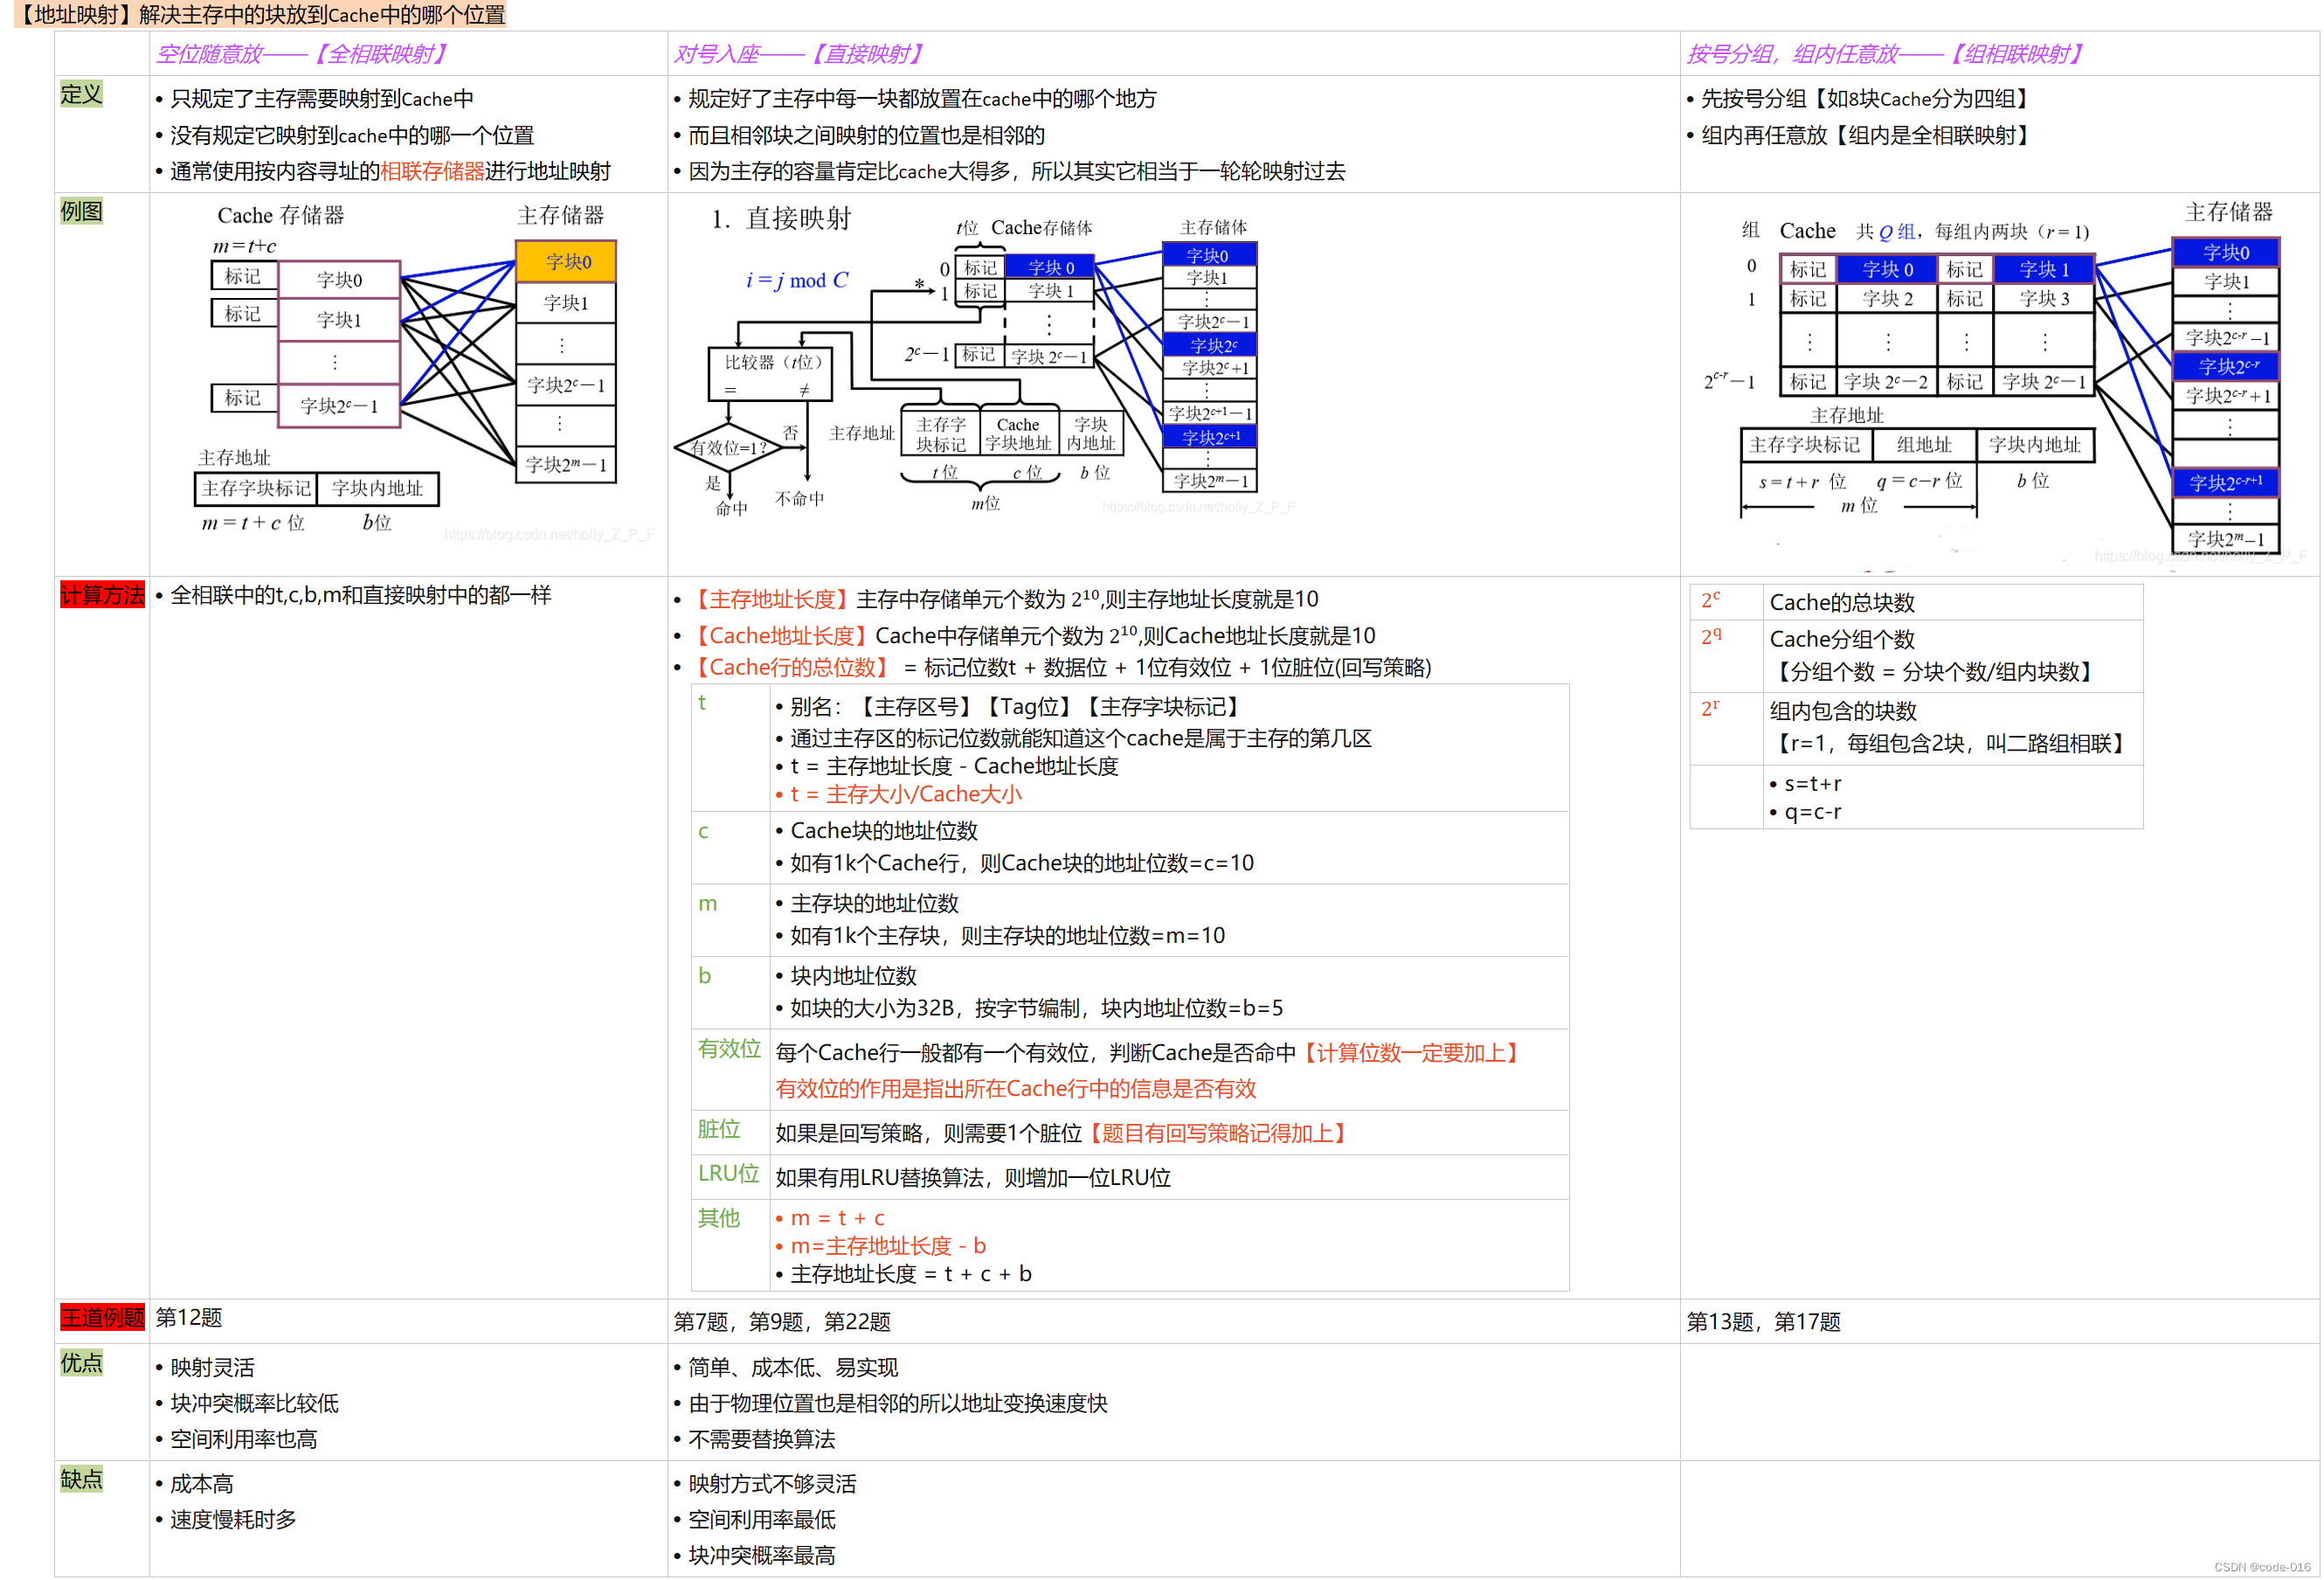Click the green LRU位 row label

(728, 1173)
